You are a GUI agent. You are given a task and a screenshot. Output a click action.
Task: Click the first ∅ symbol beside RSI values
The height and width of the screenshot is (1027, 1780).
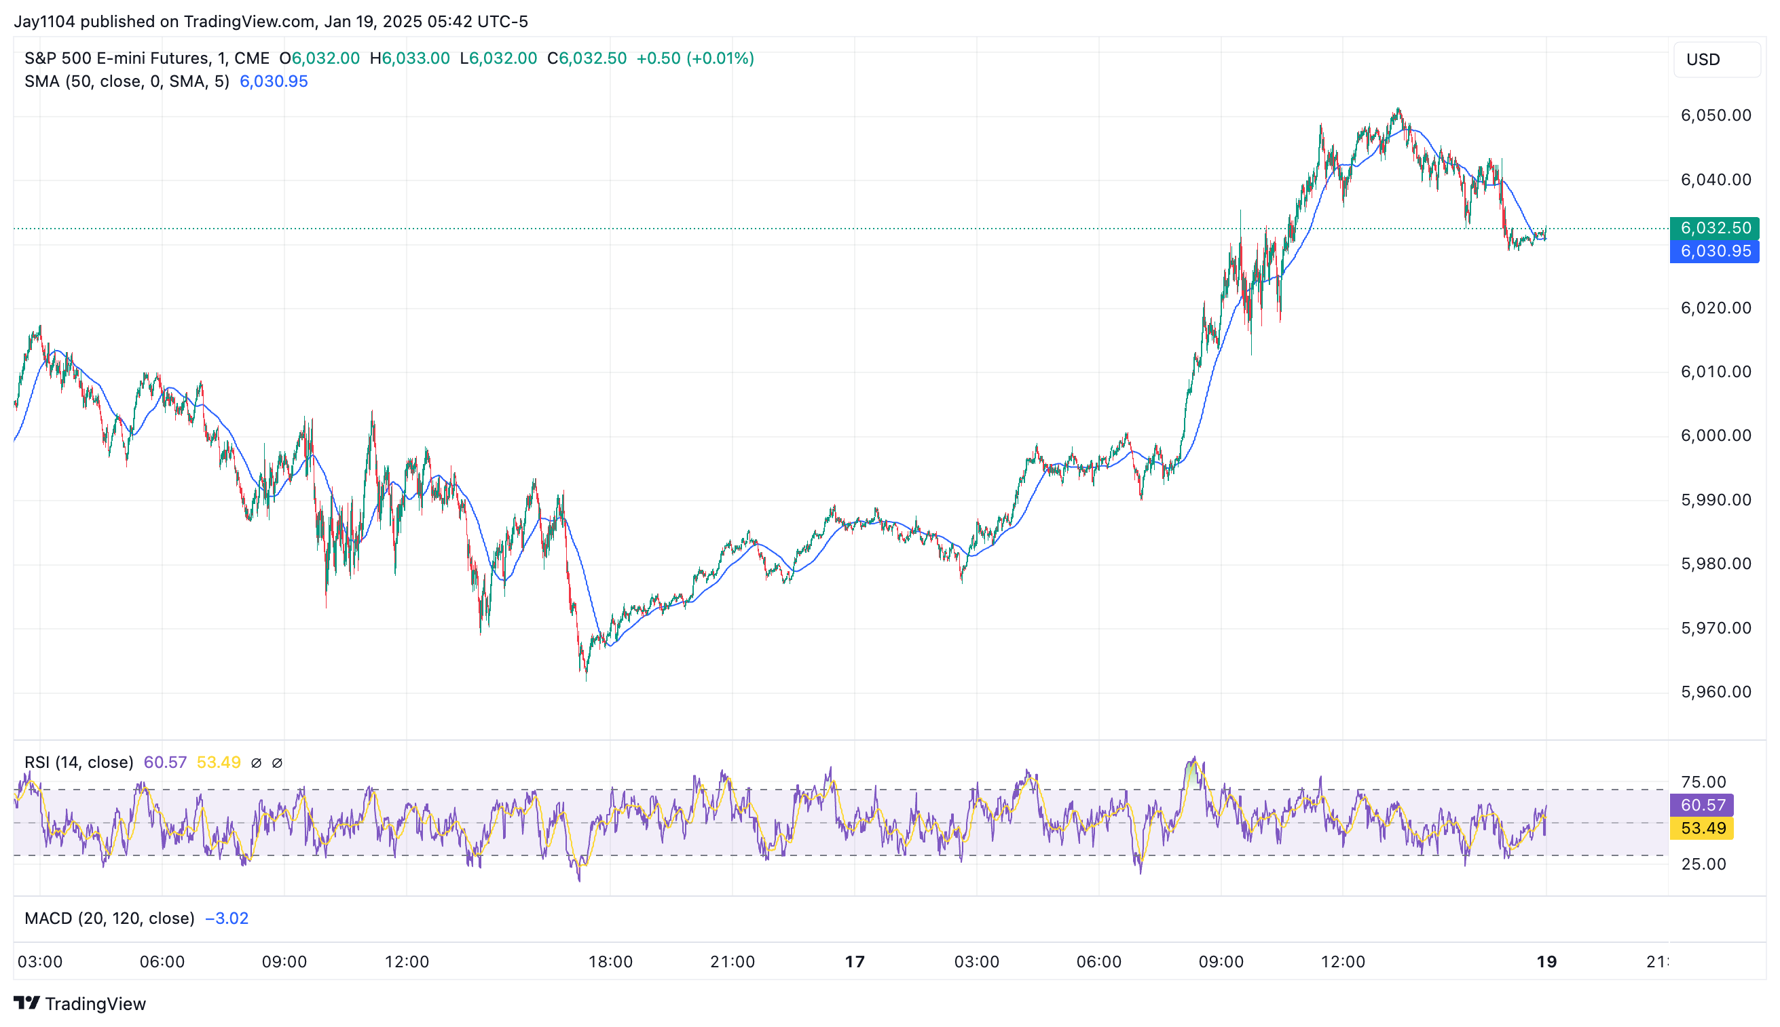tap(256, 763)
